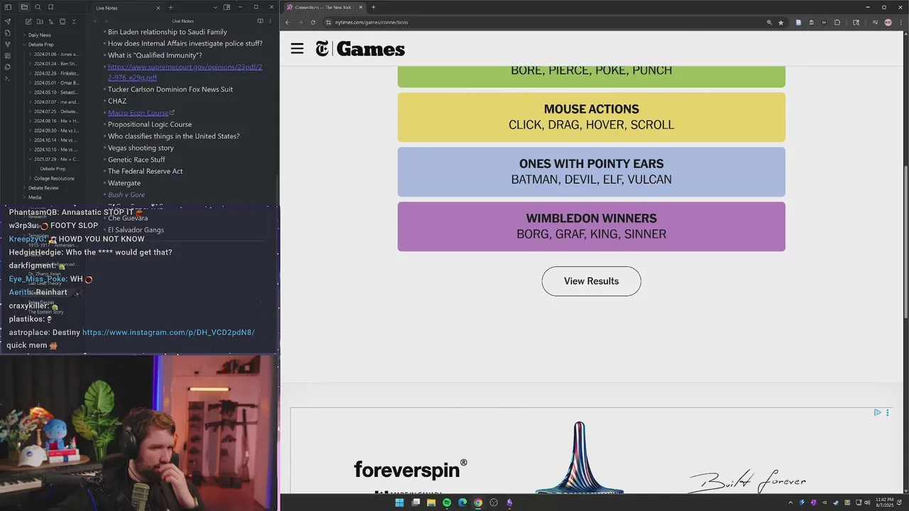The height and width of the screenshot is (511, 909).
Task: Open the bookmarks pane in Obsidian
Action: 50,7
